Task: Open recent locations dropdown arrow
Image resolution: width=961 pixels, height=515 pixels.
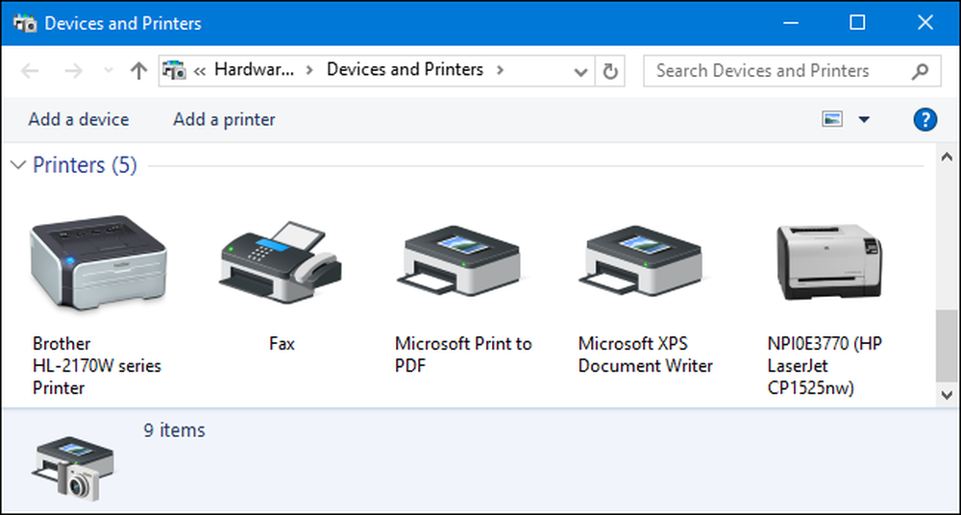Action: click(x=109, y=71)
